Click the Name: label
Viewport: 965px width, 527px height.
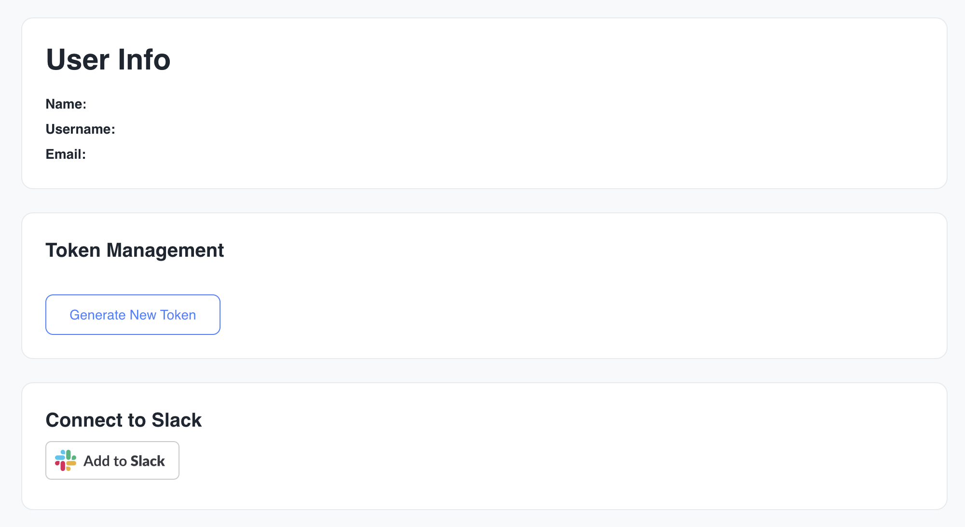click(x=66, y=104)
